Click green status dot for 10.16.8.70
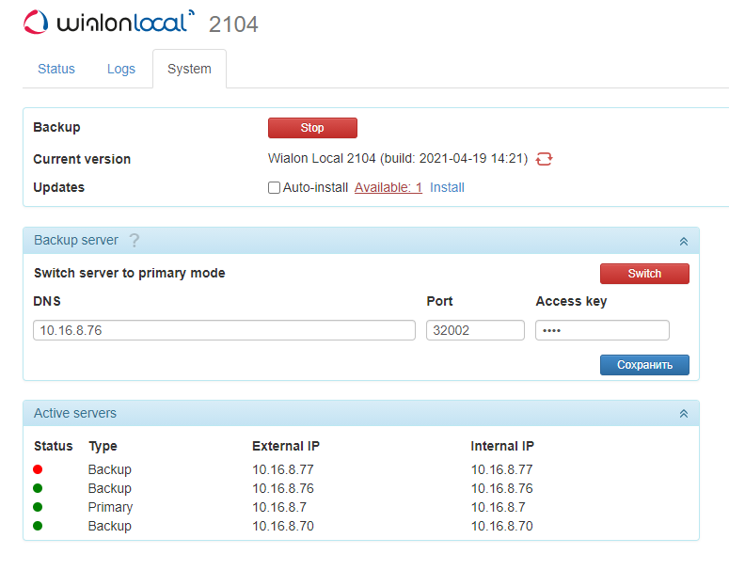 (x=39, y=526)
